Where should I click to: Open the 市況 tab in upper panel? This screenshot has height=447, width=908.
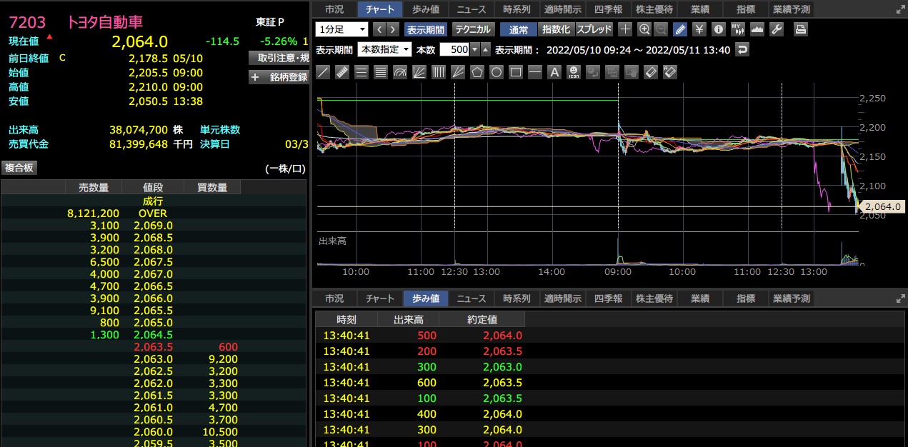tap(334, 9)
